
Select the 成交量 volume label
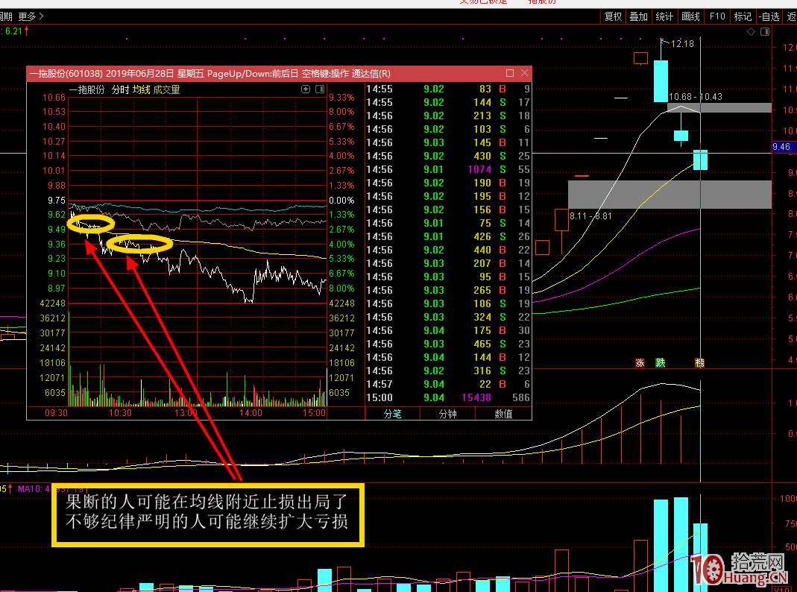tap(167, 90)
